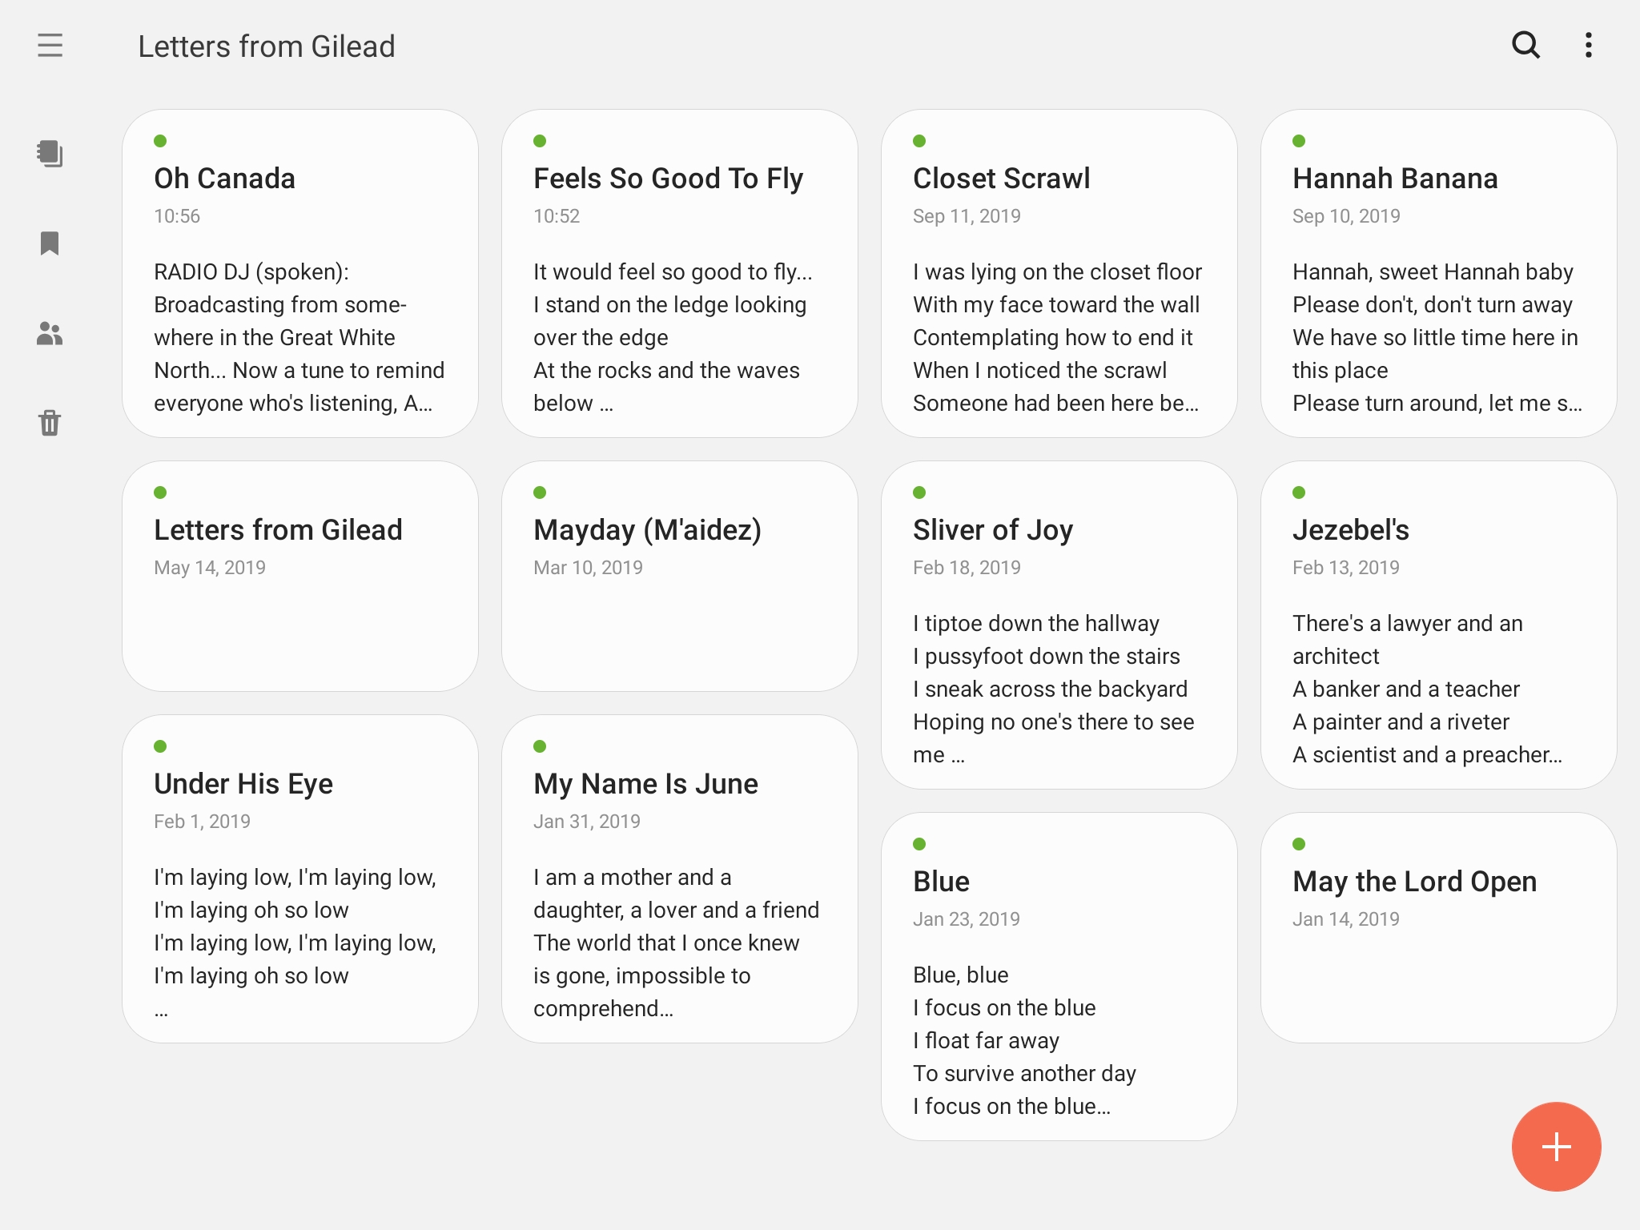Click 'Hannah, sweet Hannah baby' preview line
This screenshot has height=1230, width=1640.
[x=1433, y=272]
